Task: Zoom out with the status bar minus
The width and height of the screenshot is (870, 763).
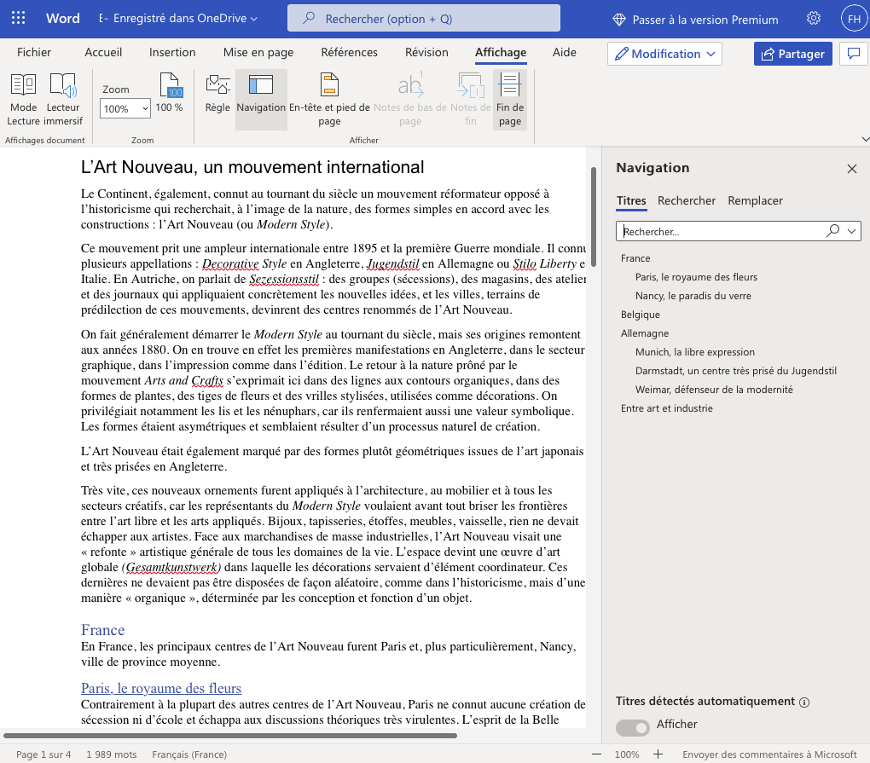Action: (x=596, y=754)
